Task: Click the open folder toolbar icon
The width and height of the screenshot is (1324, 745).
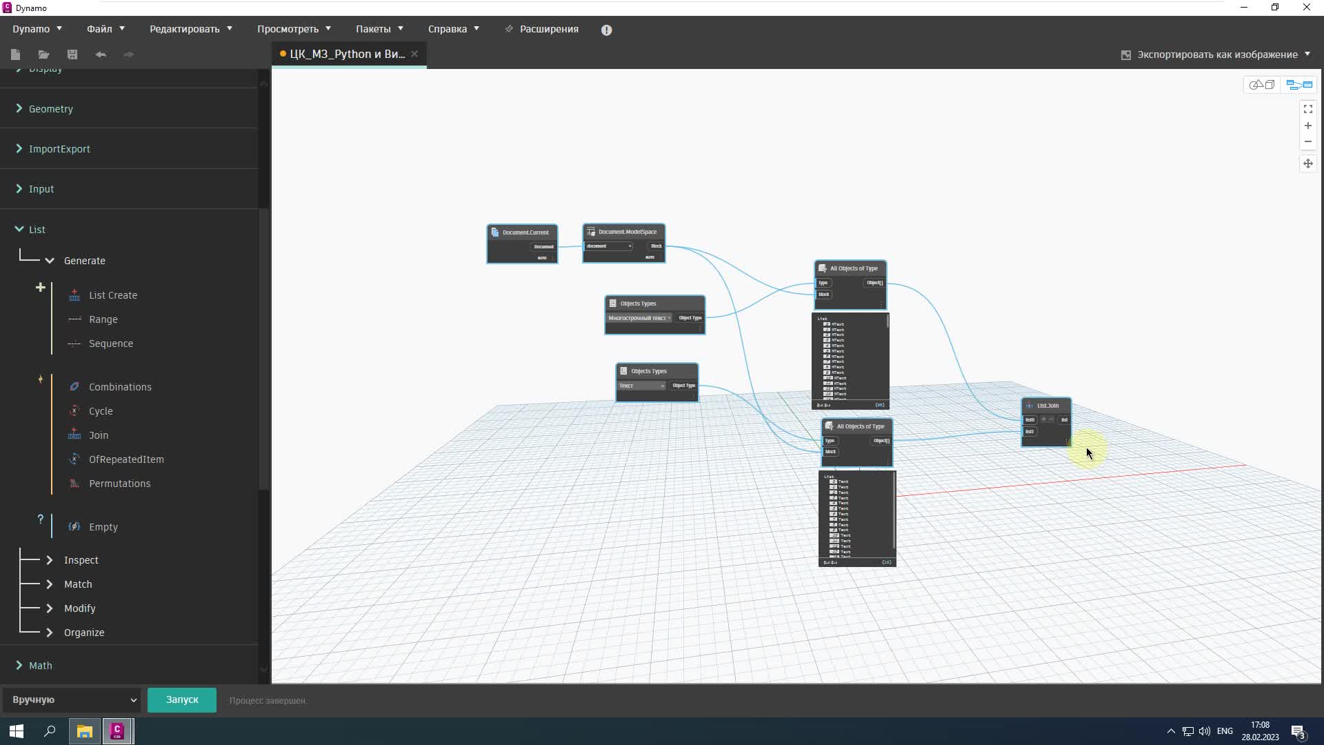Action: tap(43, 54)
